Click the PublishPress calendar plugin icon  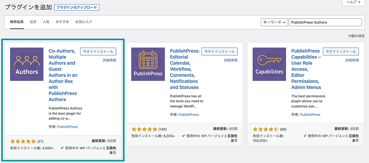[x=148, y=64]
